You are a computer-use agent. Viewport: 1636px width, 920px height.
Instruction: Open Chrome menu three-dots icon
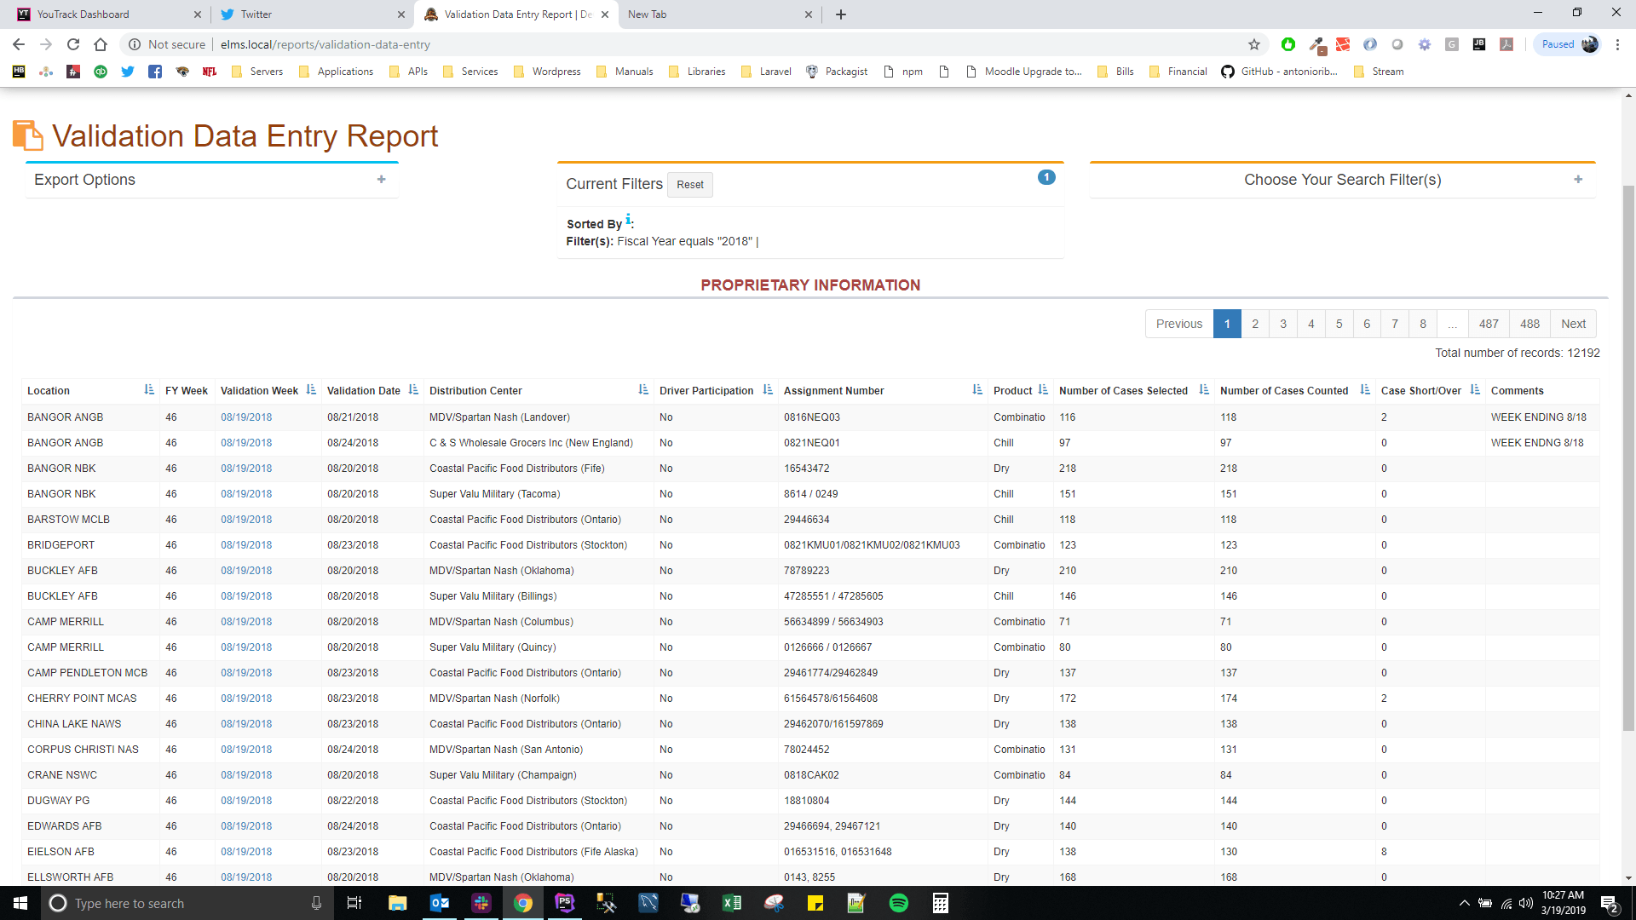point(1617,44)
